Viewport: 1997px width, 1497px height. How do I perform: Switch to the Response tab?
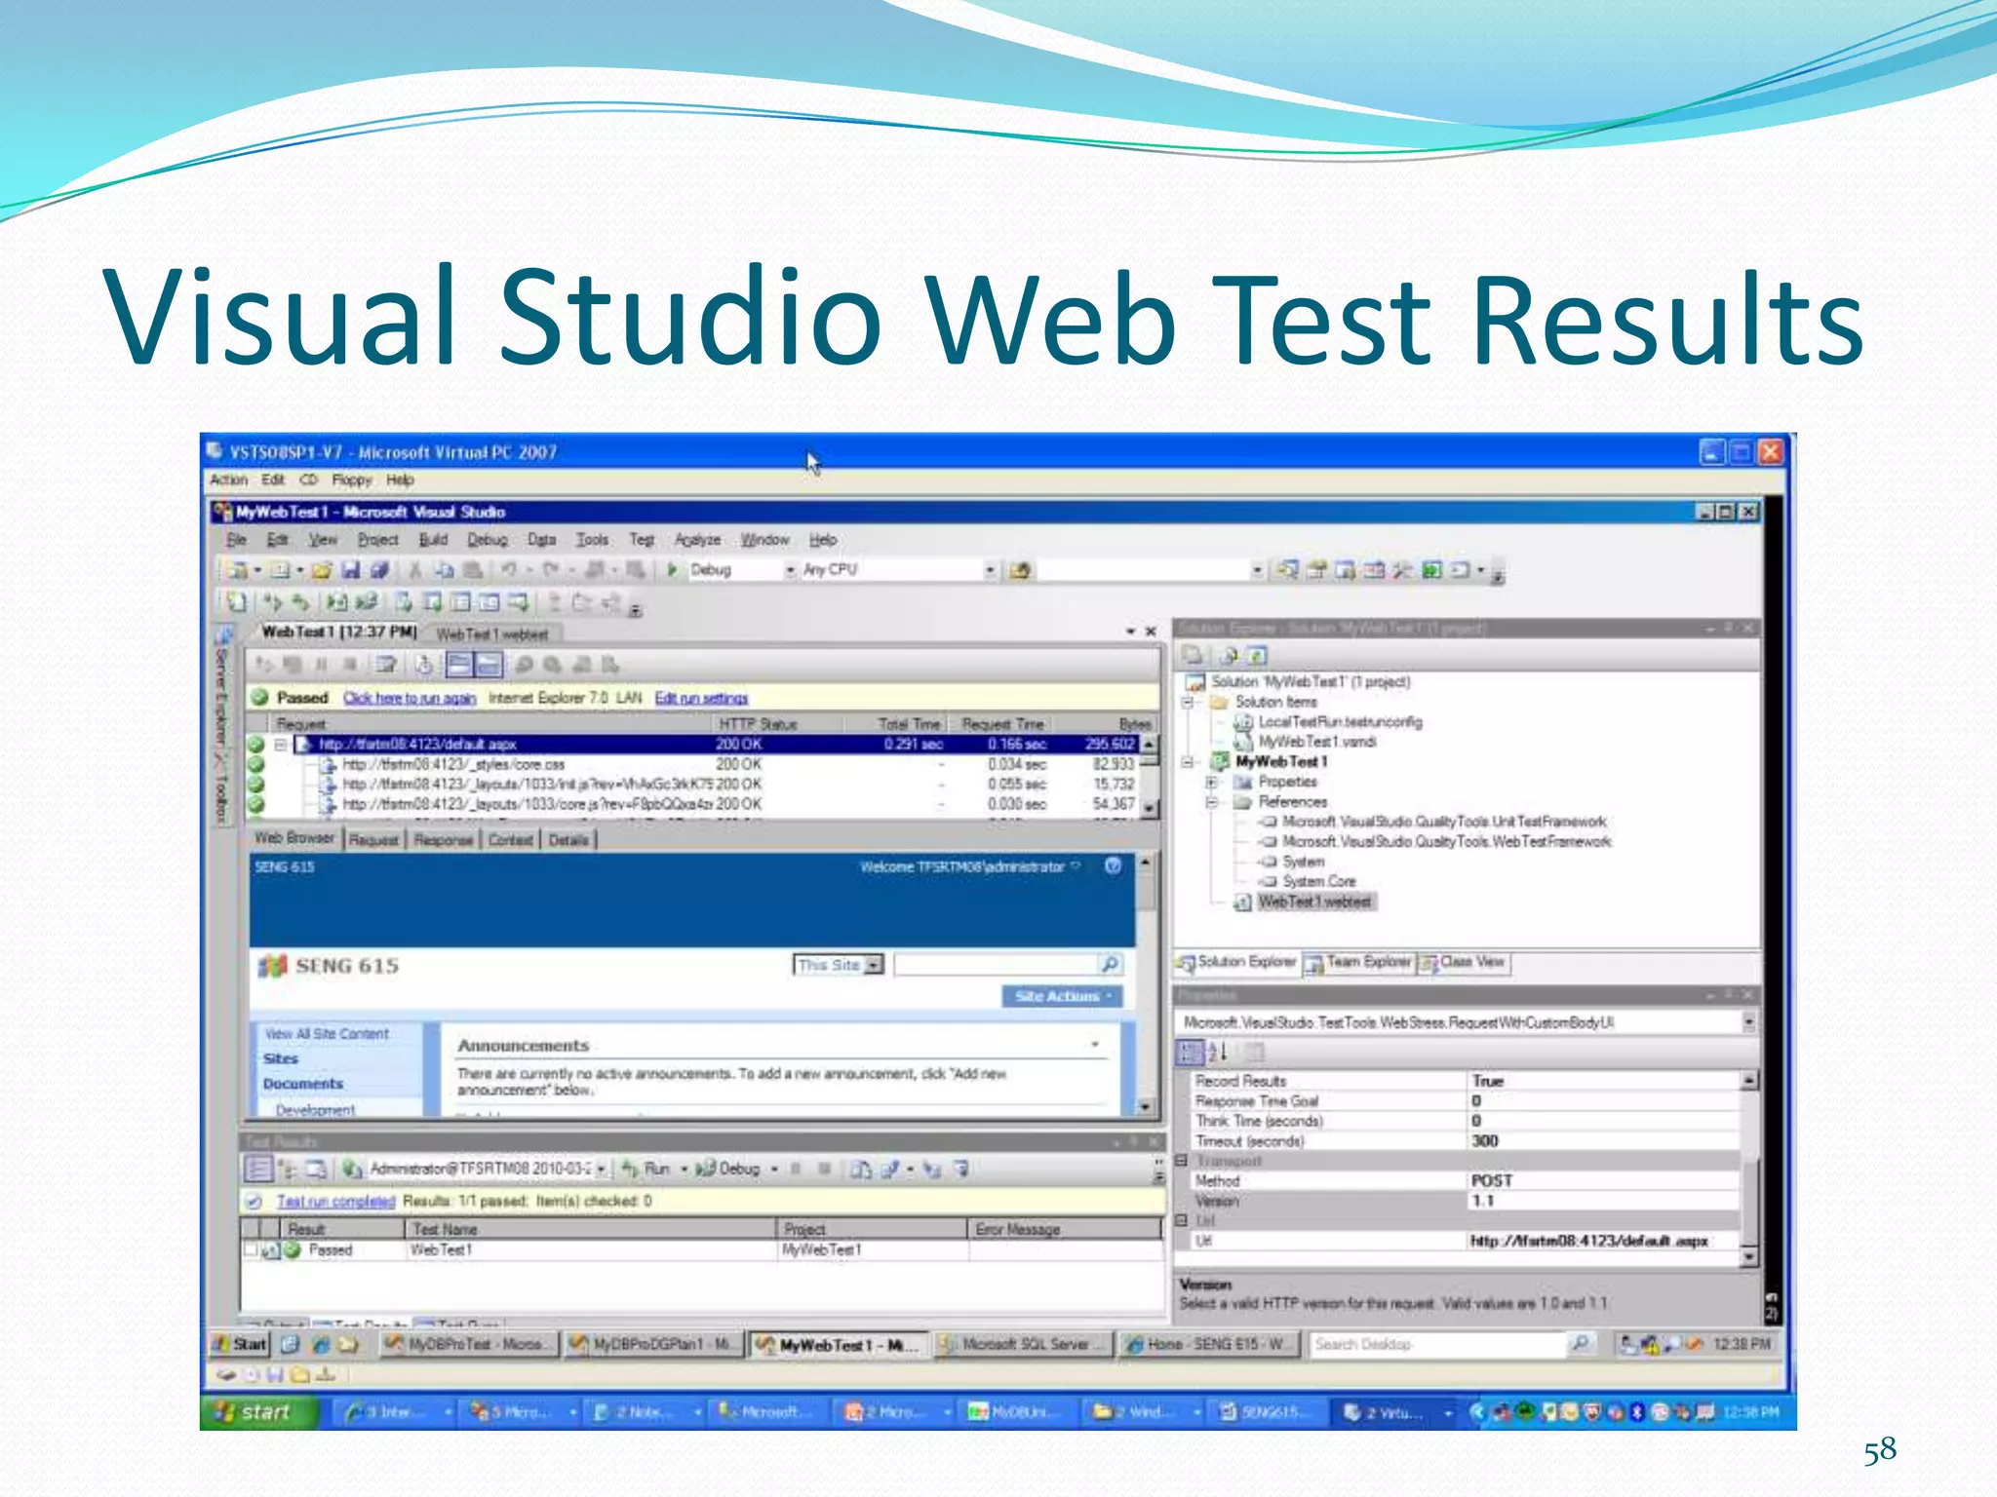pyautogui.click(x=443, y=839)
